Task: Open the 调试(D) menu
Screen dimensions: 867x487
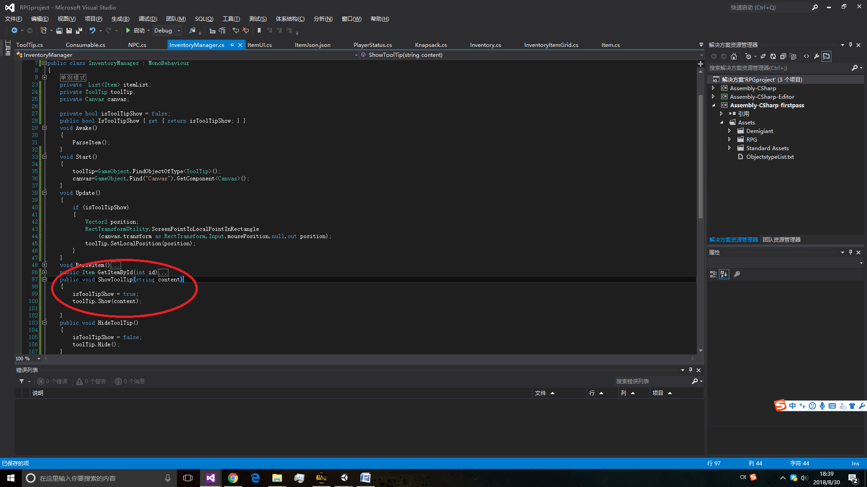Action: pos(148,18)
